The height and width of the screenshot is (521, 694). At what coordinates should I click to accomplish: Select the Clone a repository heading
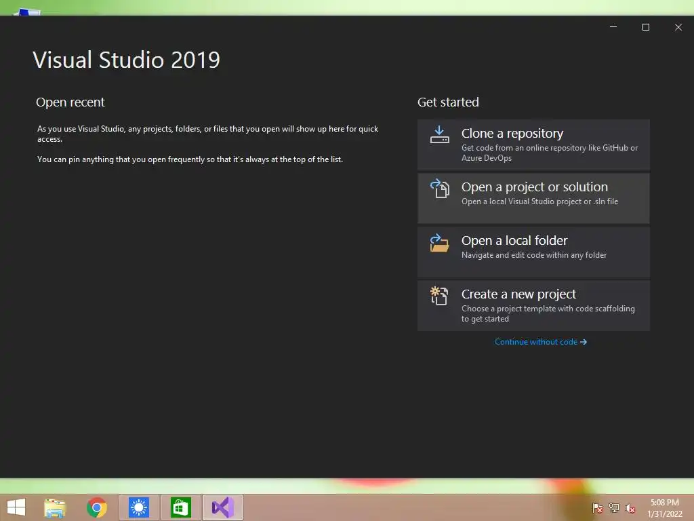tap(512, 134)
